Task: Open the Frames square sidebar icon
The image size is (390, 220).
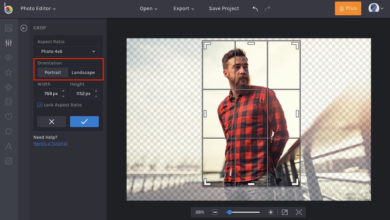Action: coord(9,102)
